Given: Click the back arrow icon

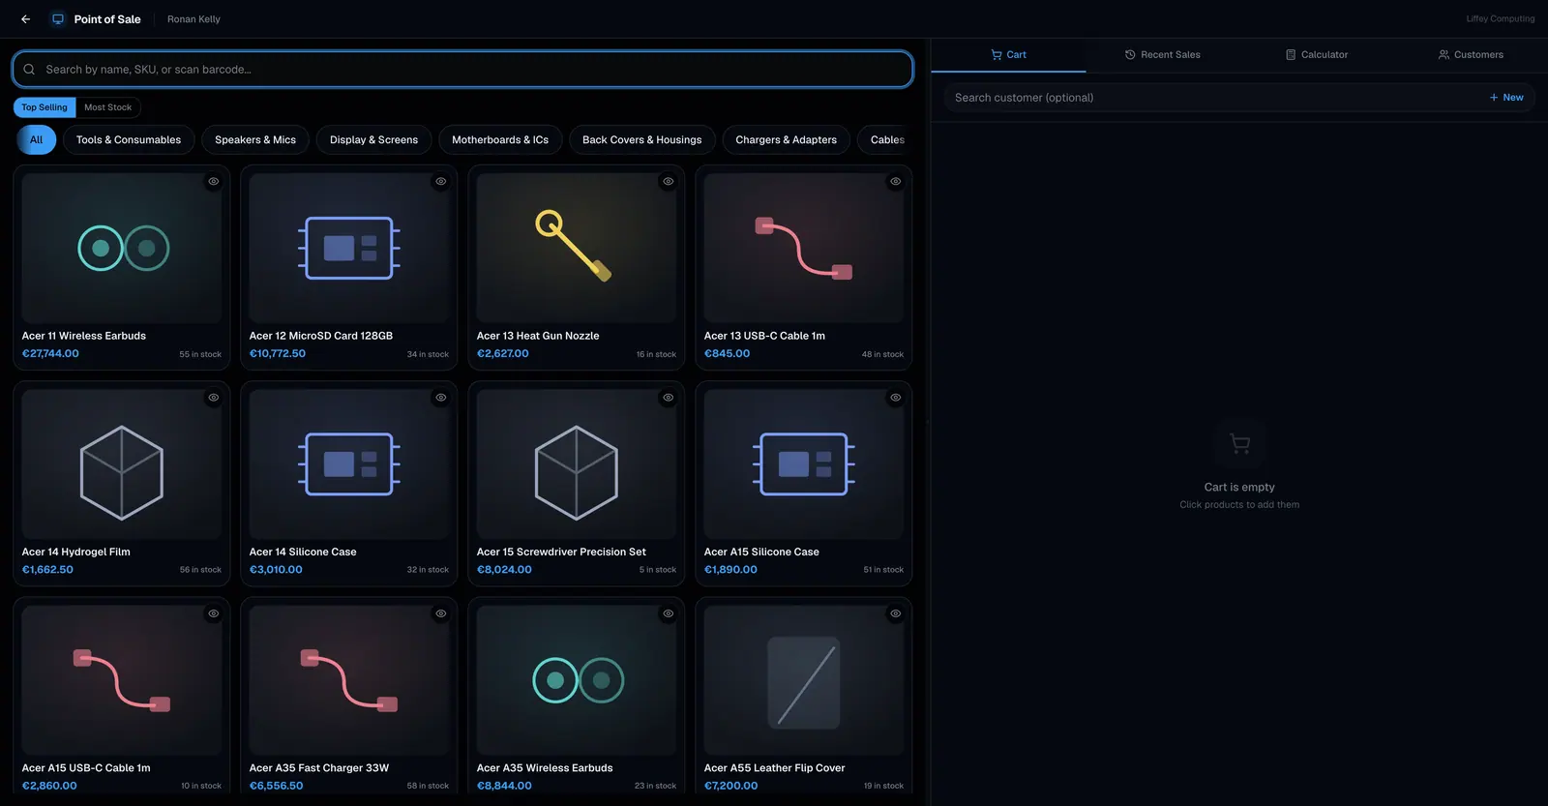Looking at the screenshot, I should tap(26, 19).
